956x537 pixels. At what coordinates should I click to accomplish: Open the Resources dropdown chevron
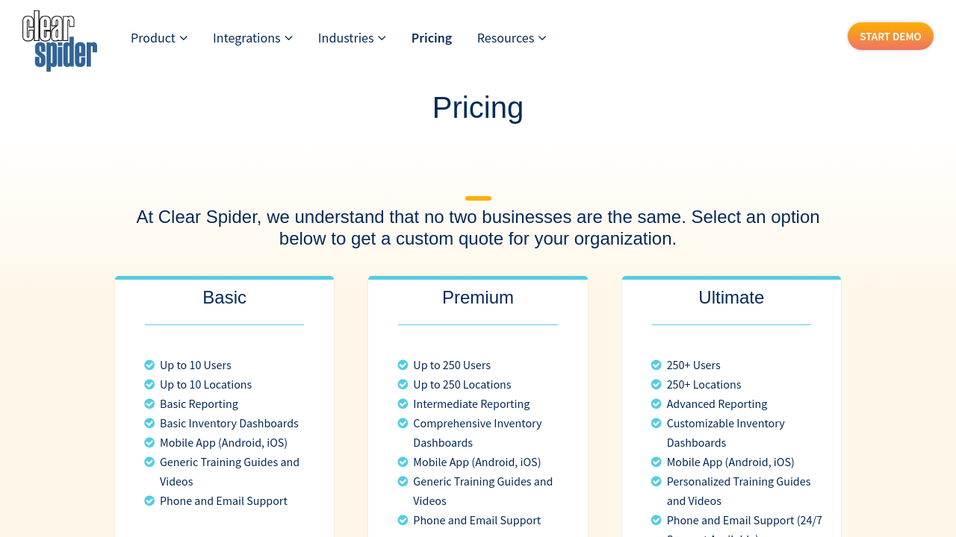542,38
